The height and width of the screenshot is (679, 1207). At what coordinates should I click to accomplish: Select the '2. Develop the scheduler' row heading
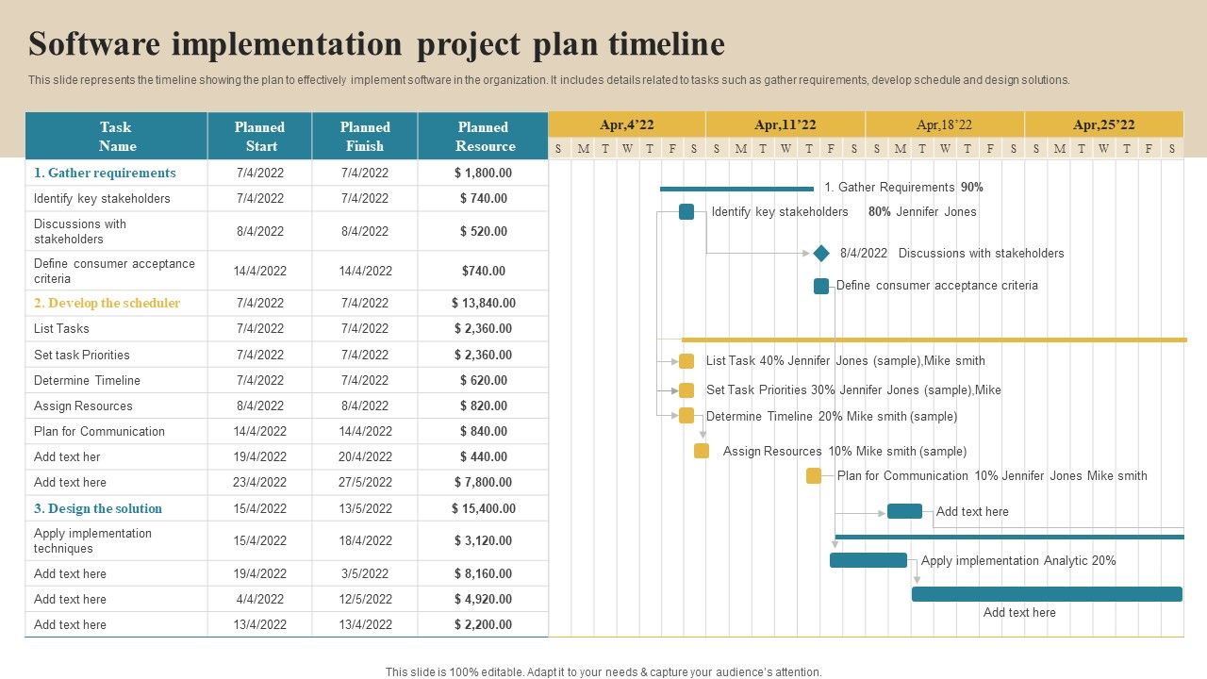(x=107, y=303)
